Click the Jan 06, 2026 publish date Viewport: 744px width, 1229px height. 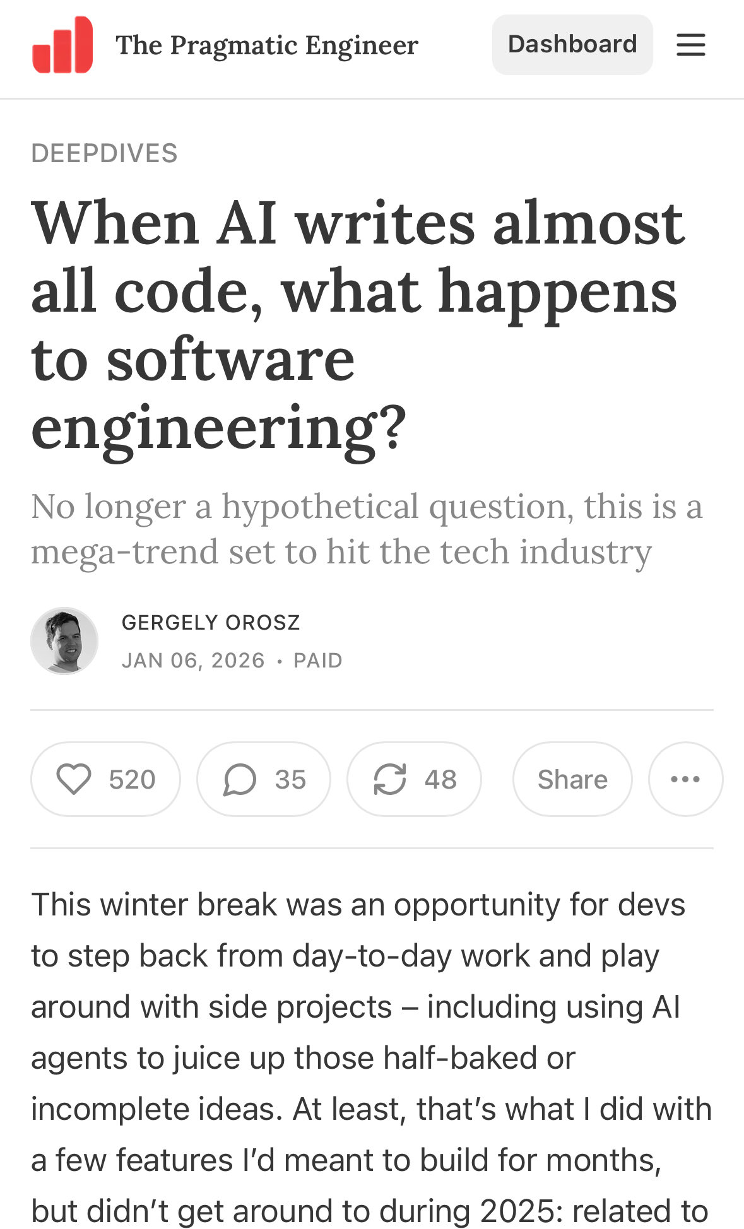(193, 661)
